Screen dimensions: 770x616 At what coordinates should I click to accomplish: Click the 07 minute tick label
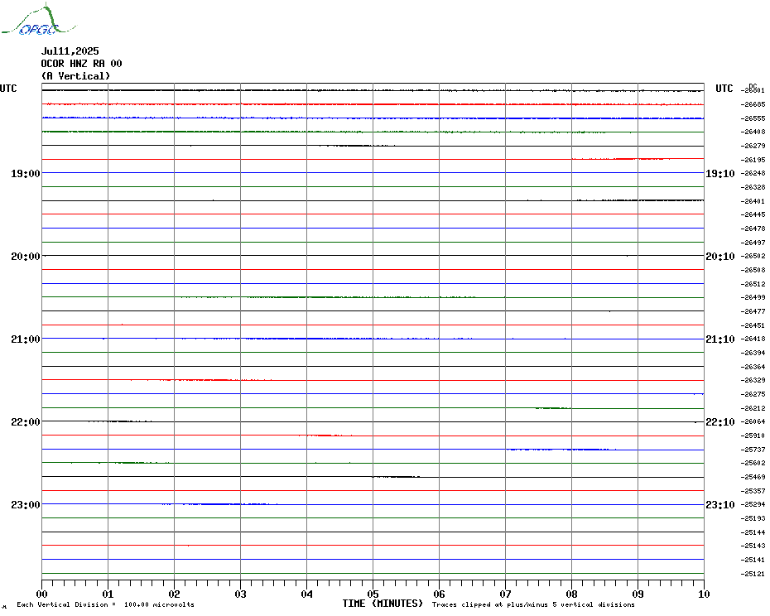[x=505, y=594]
